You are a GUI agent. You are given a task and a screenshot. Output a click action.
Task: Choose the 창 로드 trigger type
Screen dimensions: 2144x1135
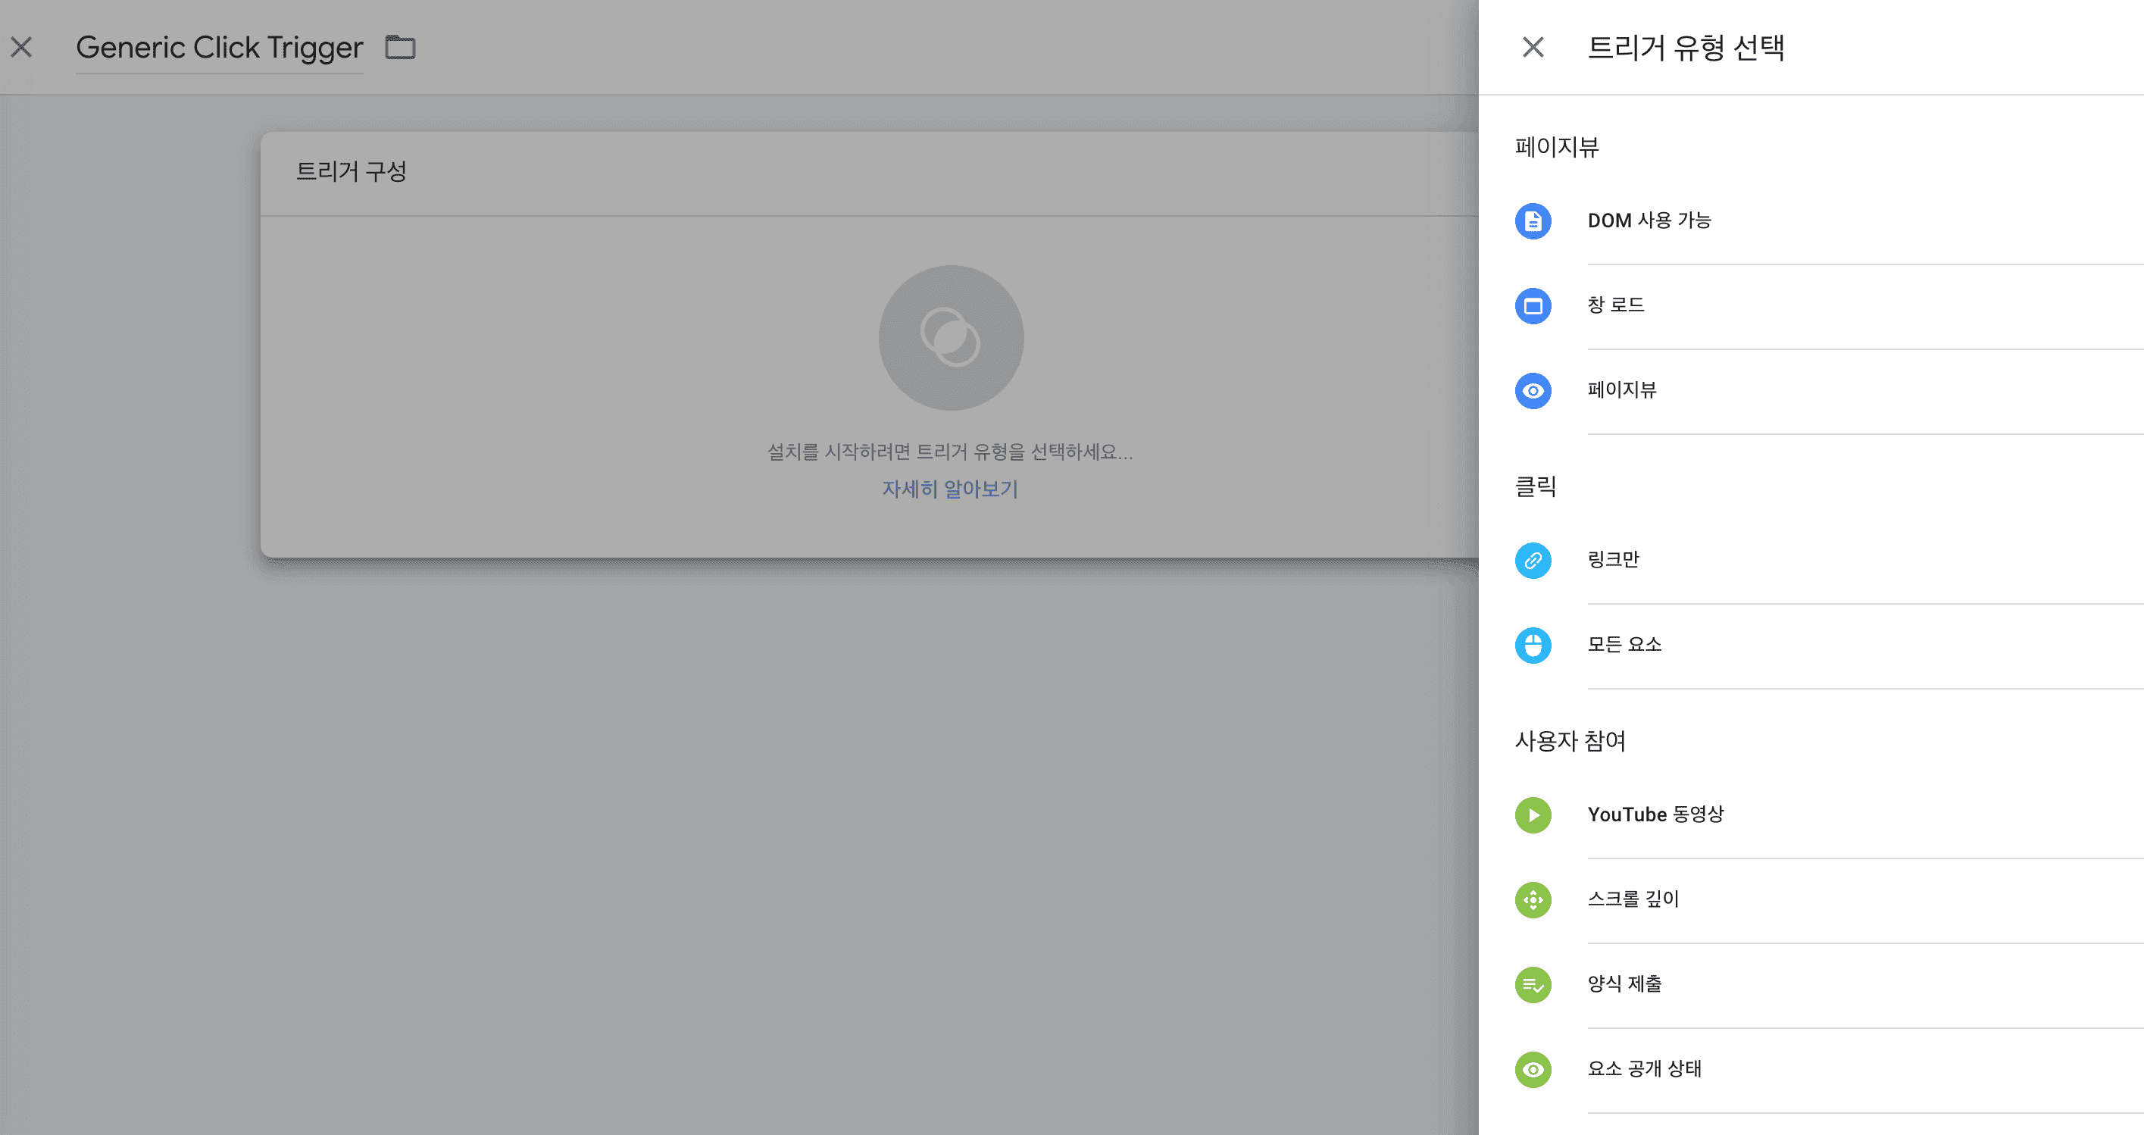coord(1615,305)
